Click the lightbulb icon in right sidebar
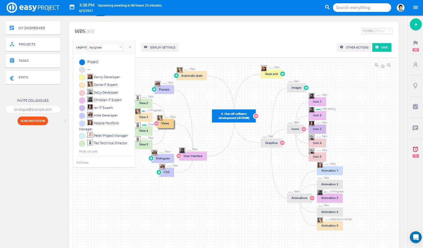423x248 pixels. [x=416, y=86]
